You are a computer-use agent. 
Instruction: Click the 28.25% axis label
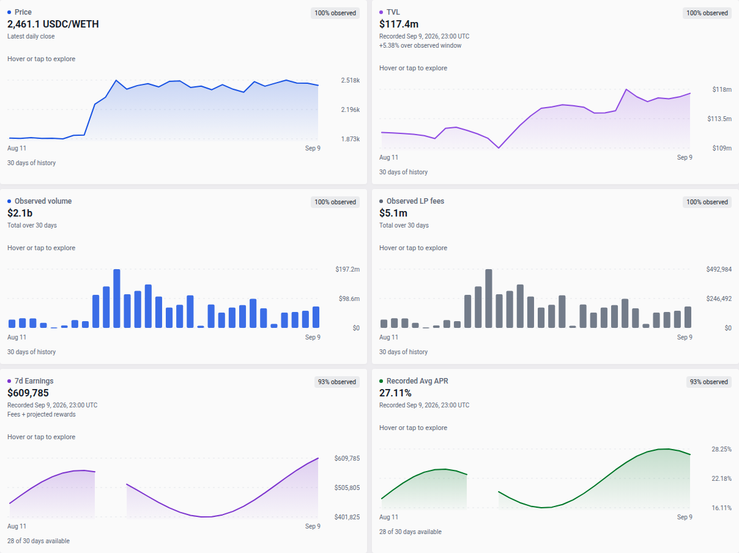(721, 449)
